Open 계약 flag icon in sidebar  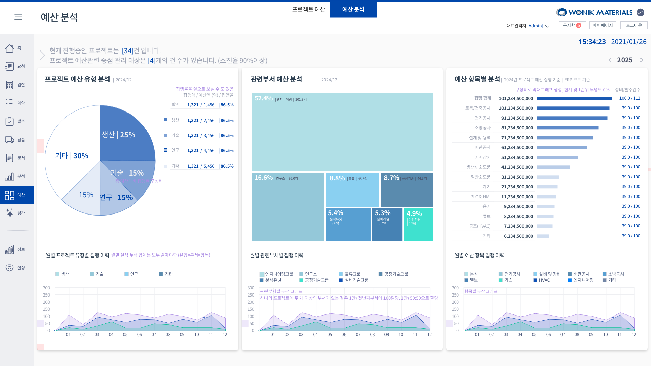click(x=9, y=103)
